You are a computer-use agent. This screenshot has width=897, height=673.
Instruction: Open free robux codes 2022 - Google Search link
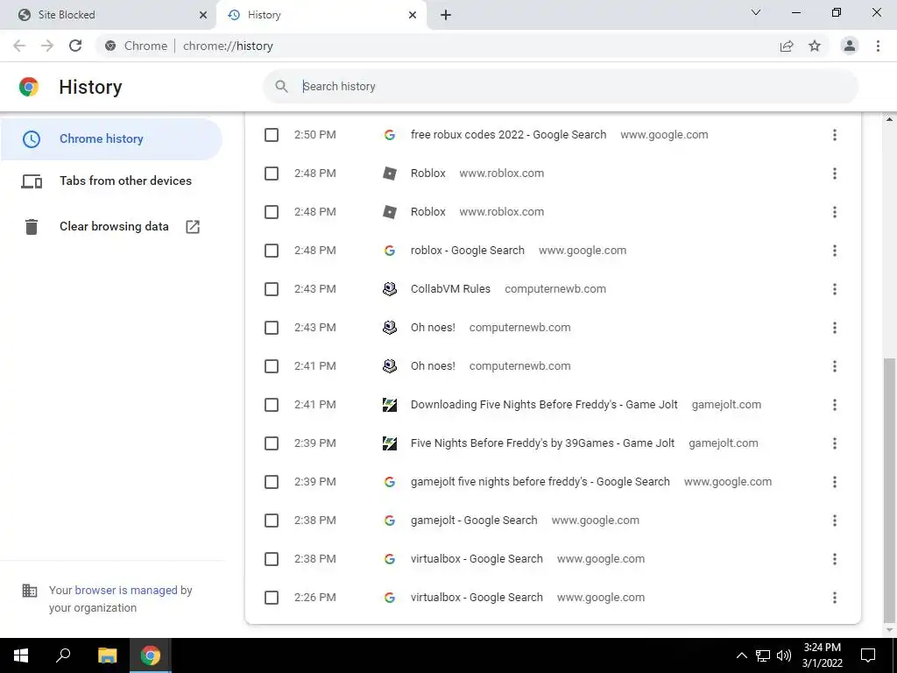click(x=509, y=135)
